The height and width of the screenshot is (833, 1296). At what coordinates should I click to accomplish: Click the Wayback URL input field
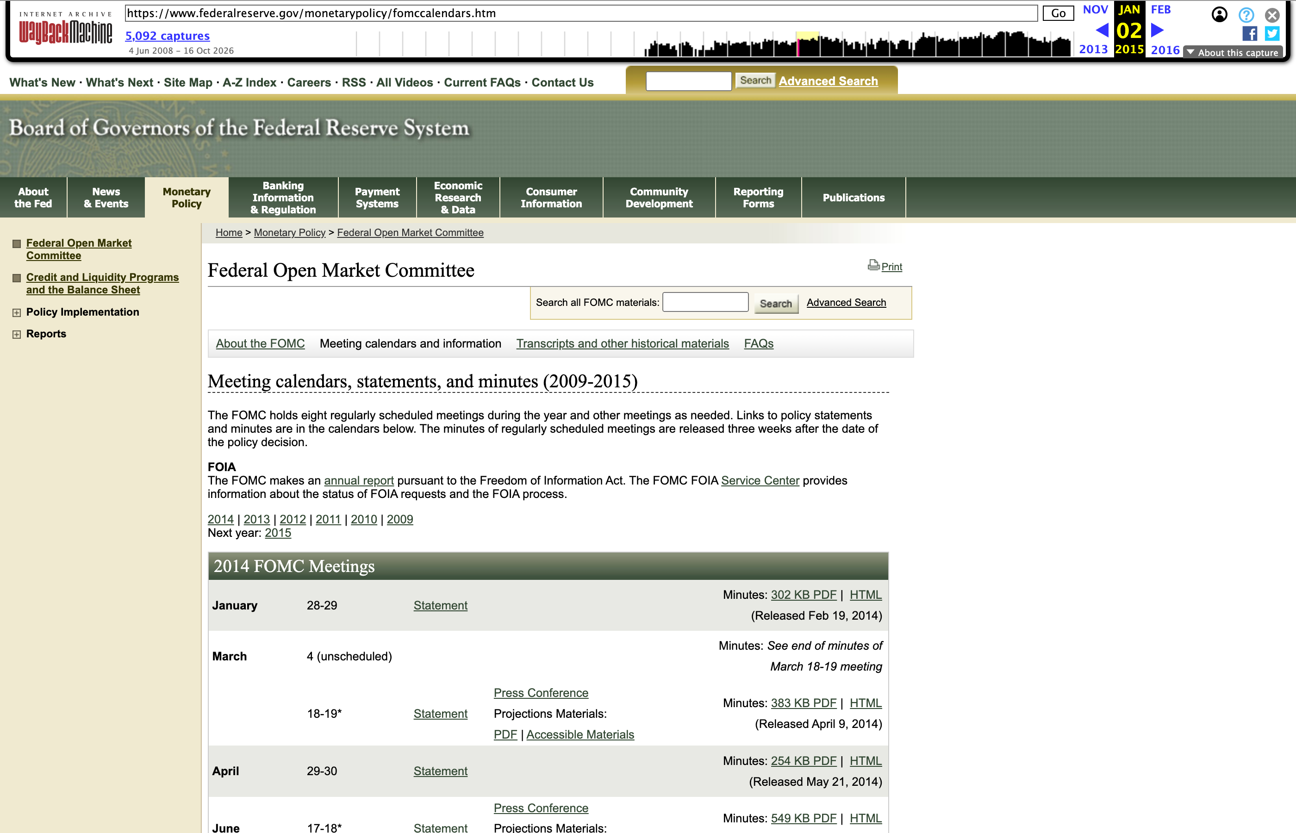coord(581,13)
